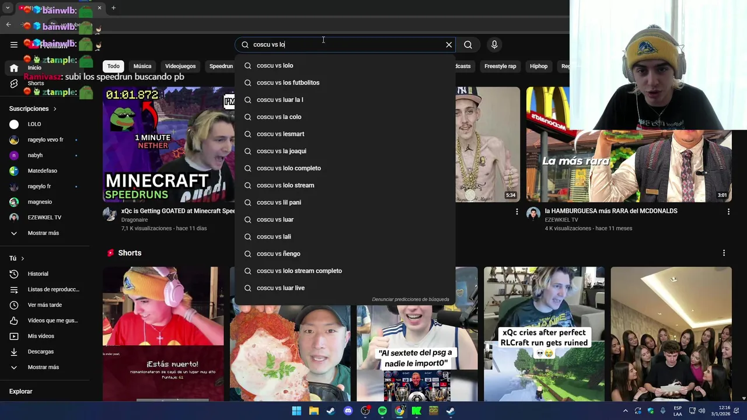The height and width of the screenshot is (420, 747).
Task: Select the Todo filter chip
Action: [x=113, y=66]
